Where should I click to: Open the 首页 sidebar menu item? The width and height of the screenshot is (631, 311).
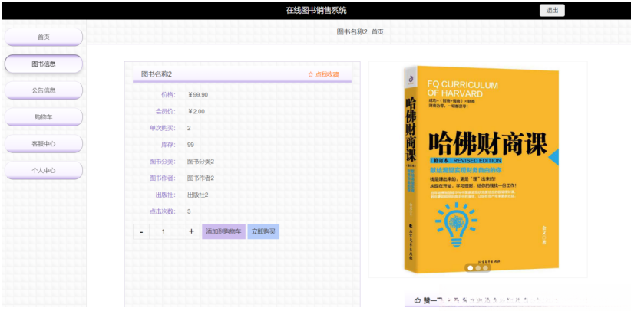tap(44, 37)
